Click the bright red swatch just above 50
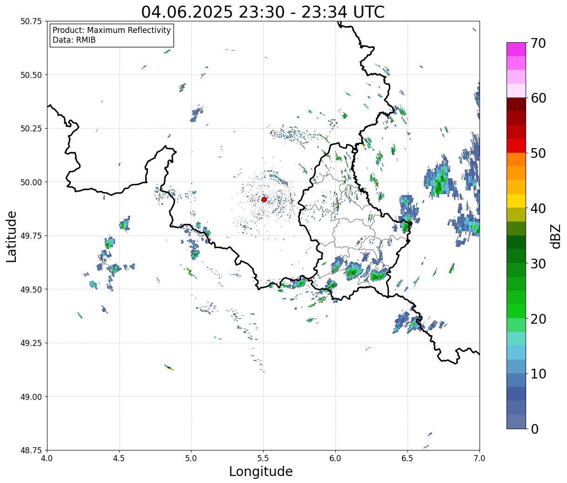 point(516,146)
